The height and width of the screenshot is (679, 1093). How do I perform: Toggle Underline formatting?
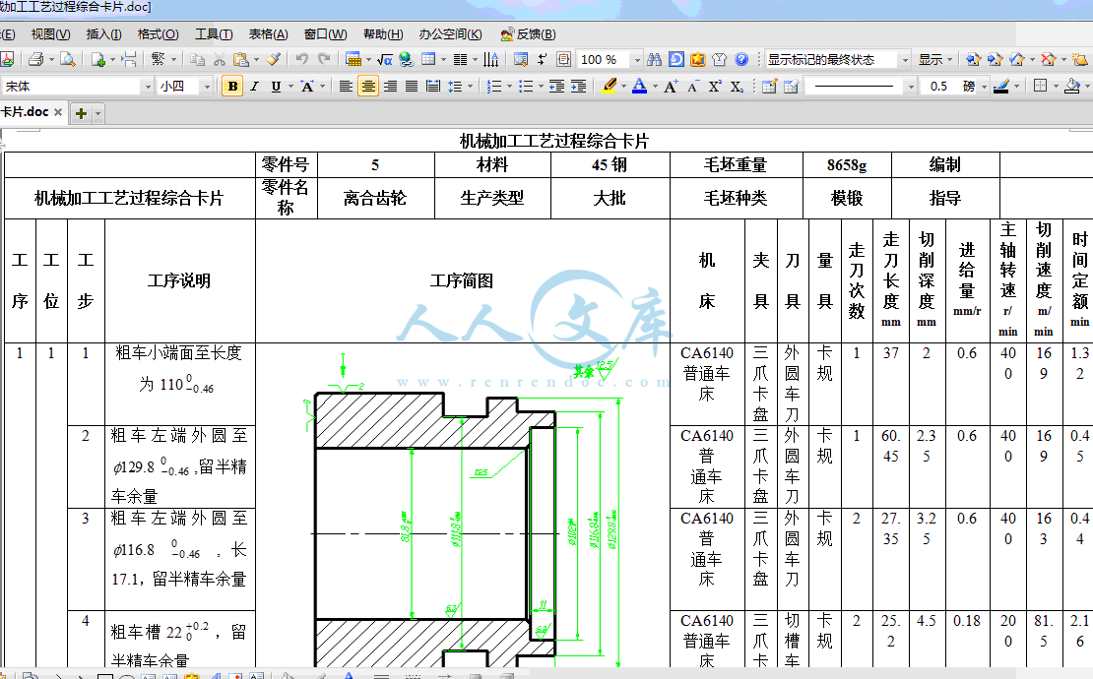pos(276,87)
